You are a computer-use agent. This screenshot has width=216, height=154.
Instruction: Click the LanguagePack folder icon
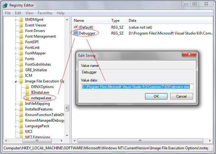21,126
